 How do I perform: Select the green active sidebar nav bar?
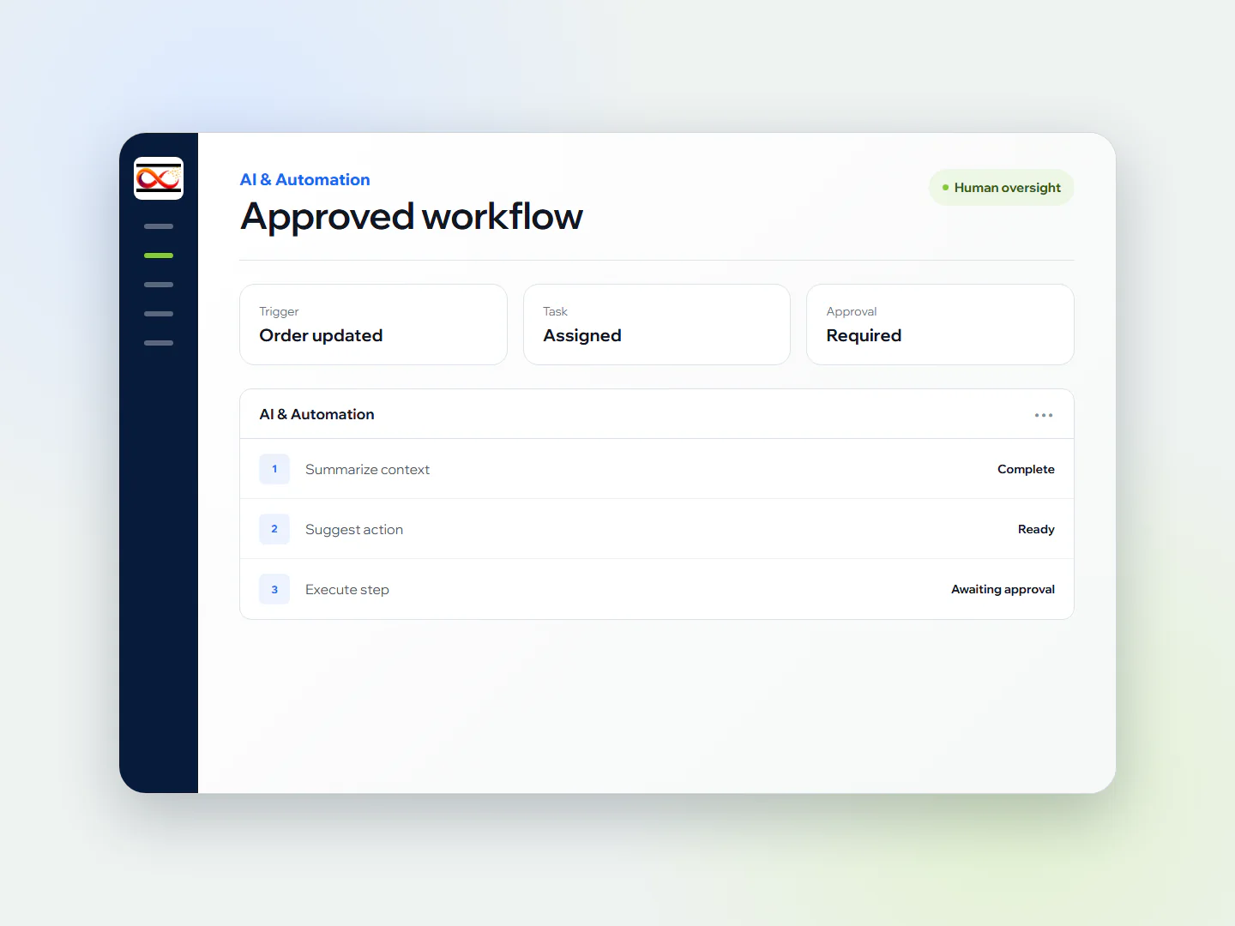159,256
